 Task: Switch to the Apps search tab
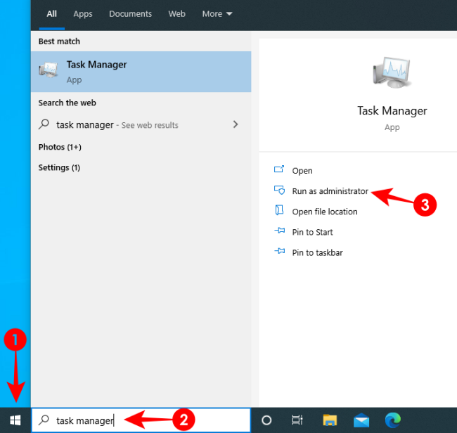83,14
